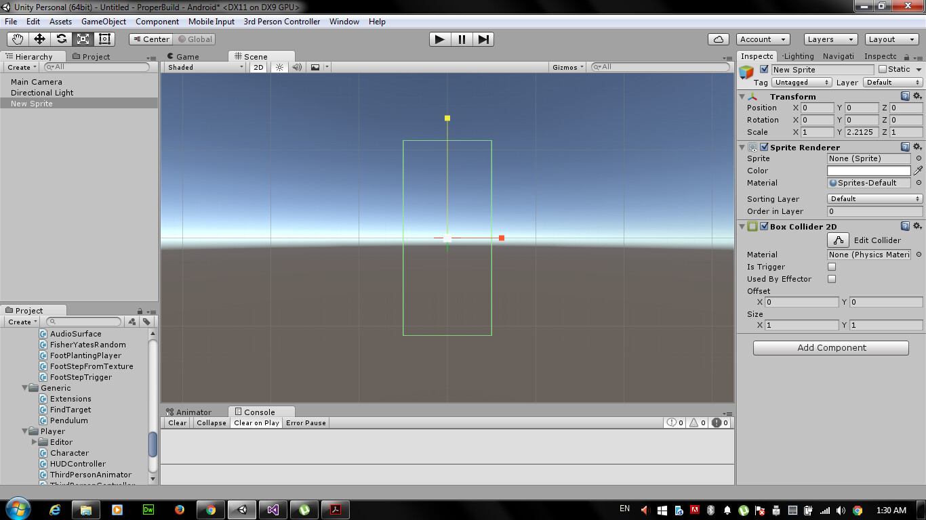This screenshot has width=926, height=520.
Task: Select the Rect transform tool
Action: coord(103,39)
